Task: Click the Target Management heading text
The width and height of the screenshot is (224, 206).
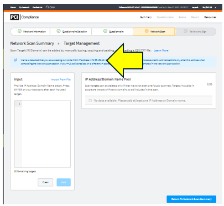Action: point(82,43)
